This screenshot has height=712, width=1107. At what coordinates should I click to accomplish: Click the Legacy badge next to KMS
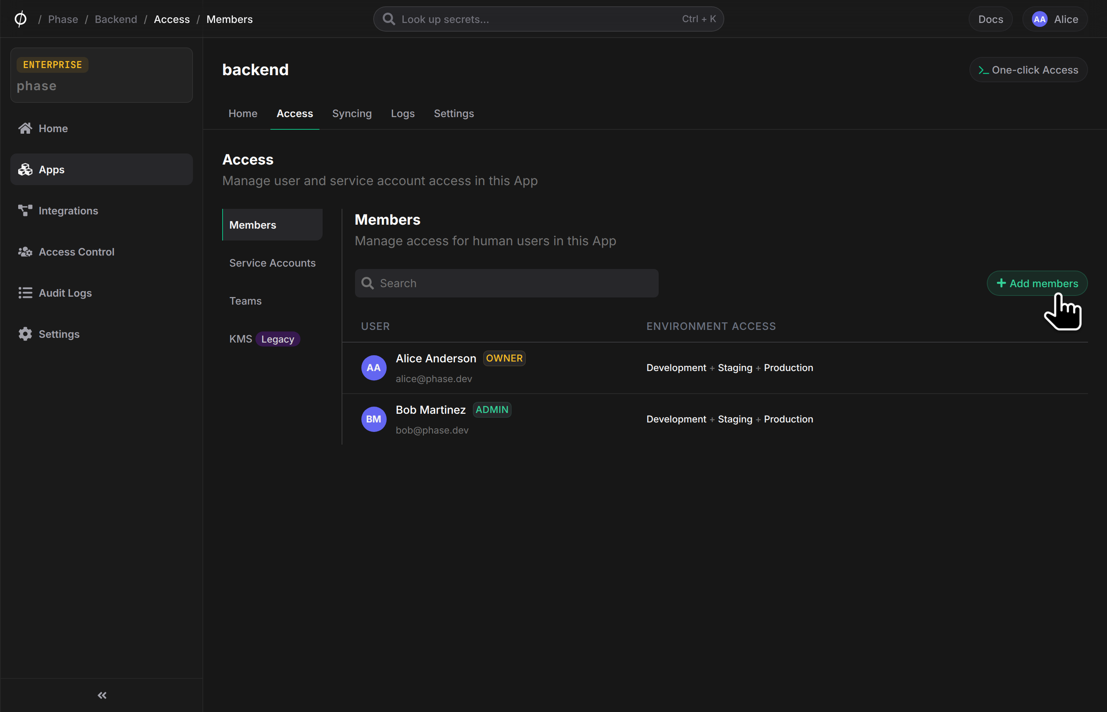pos(277,339)
